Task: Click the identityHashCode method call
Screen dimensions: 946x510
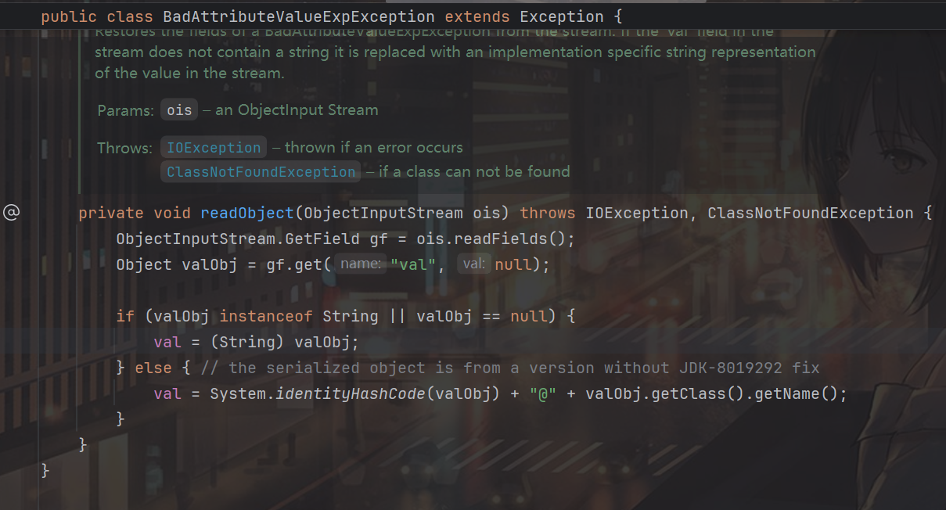Action: pos(351,393)
